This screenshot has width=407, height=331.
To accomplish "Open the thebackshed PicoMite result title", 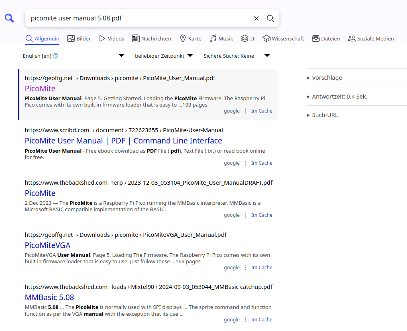I will tap(40, 193).
